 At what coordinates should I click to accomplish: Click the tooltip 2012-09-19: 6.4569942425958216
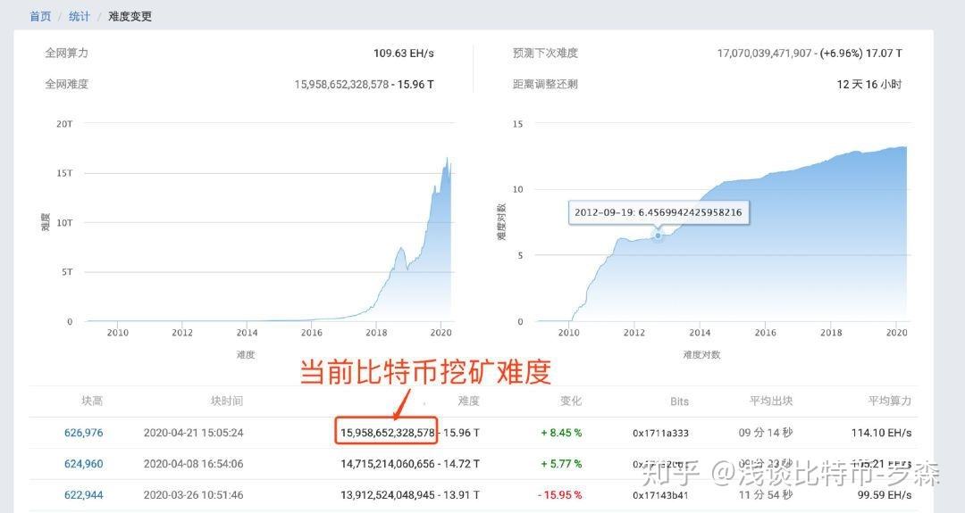tap(659, 212)
